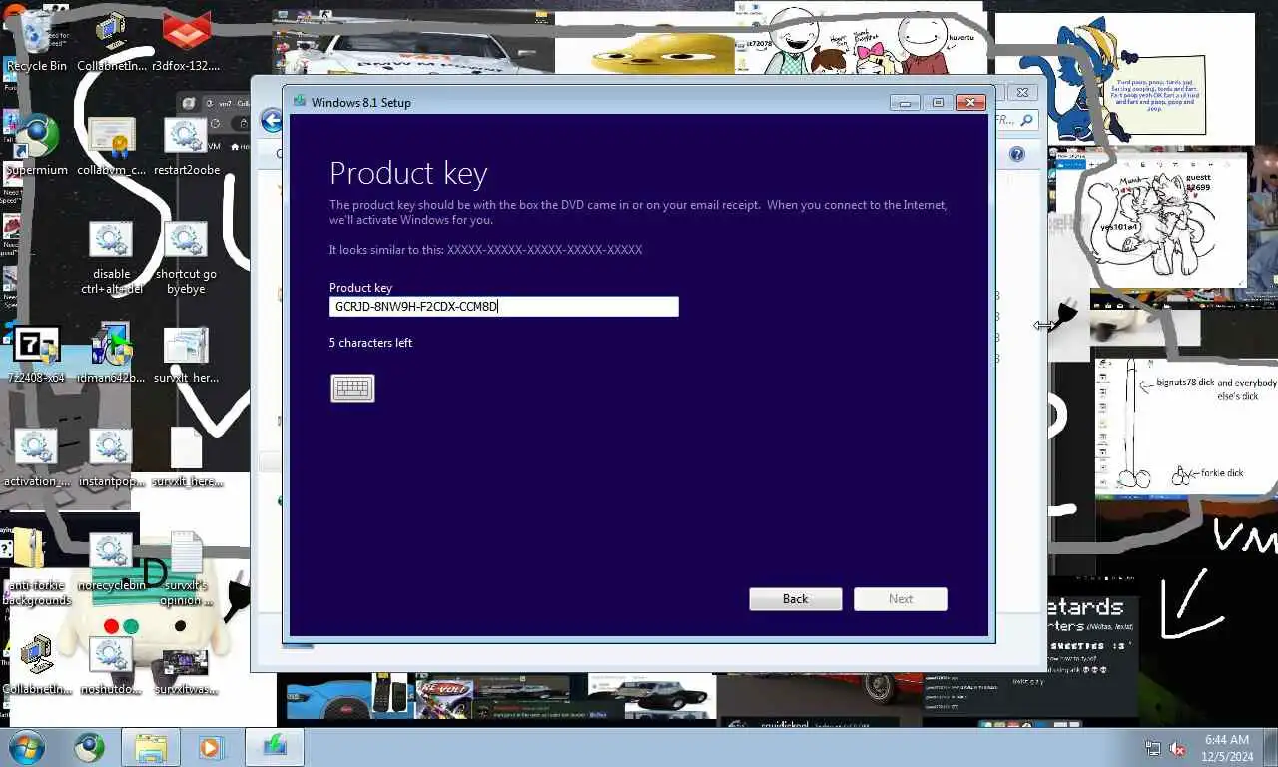Open File Explorer from the taskbar

[151, 747]
